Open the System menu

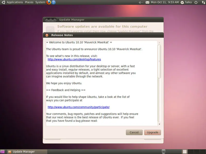(x=40, y=2)
